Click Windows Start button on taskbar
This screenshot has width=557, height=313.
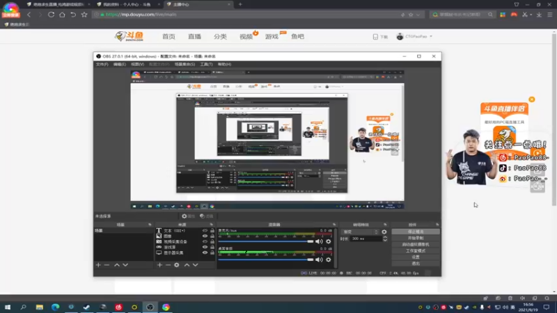tap(8, 307)
